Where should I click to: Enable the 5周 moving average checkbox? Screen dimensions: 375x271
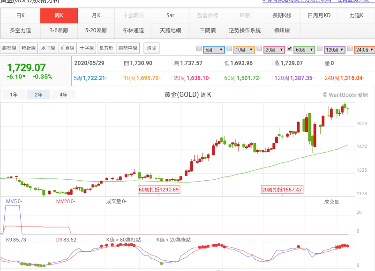click(x=199, y=49)
